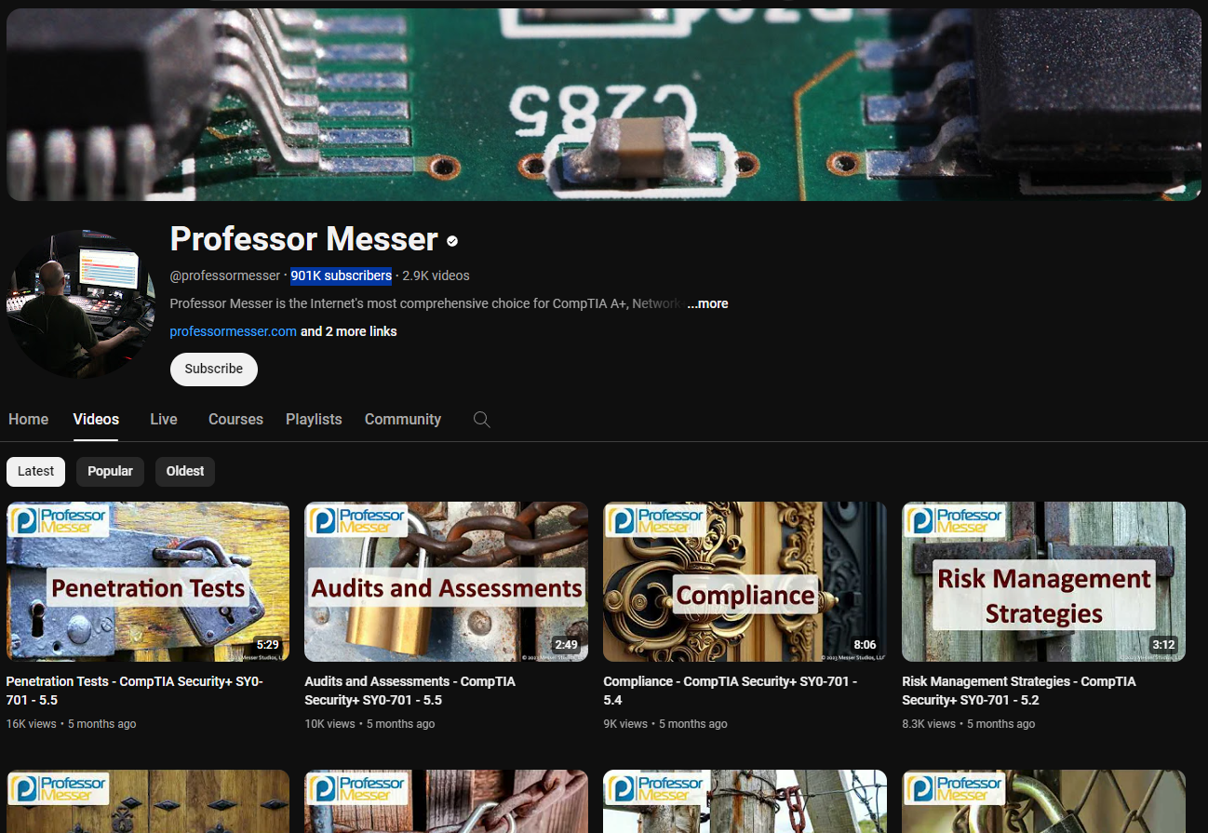Switch to the Home tab

click(28, 419)
